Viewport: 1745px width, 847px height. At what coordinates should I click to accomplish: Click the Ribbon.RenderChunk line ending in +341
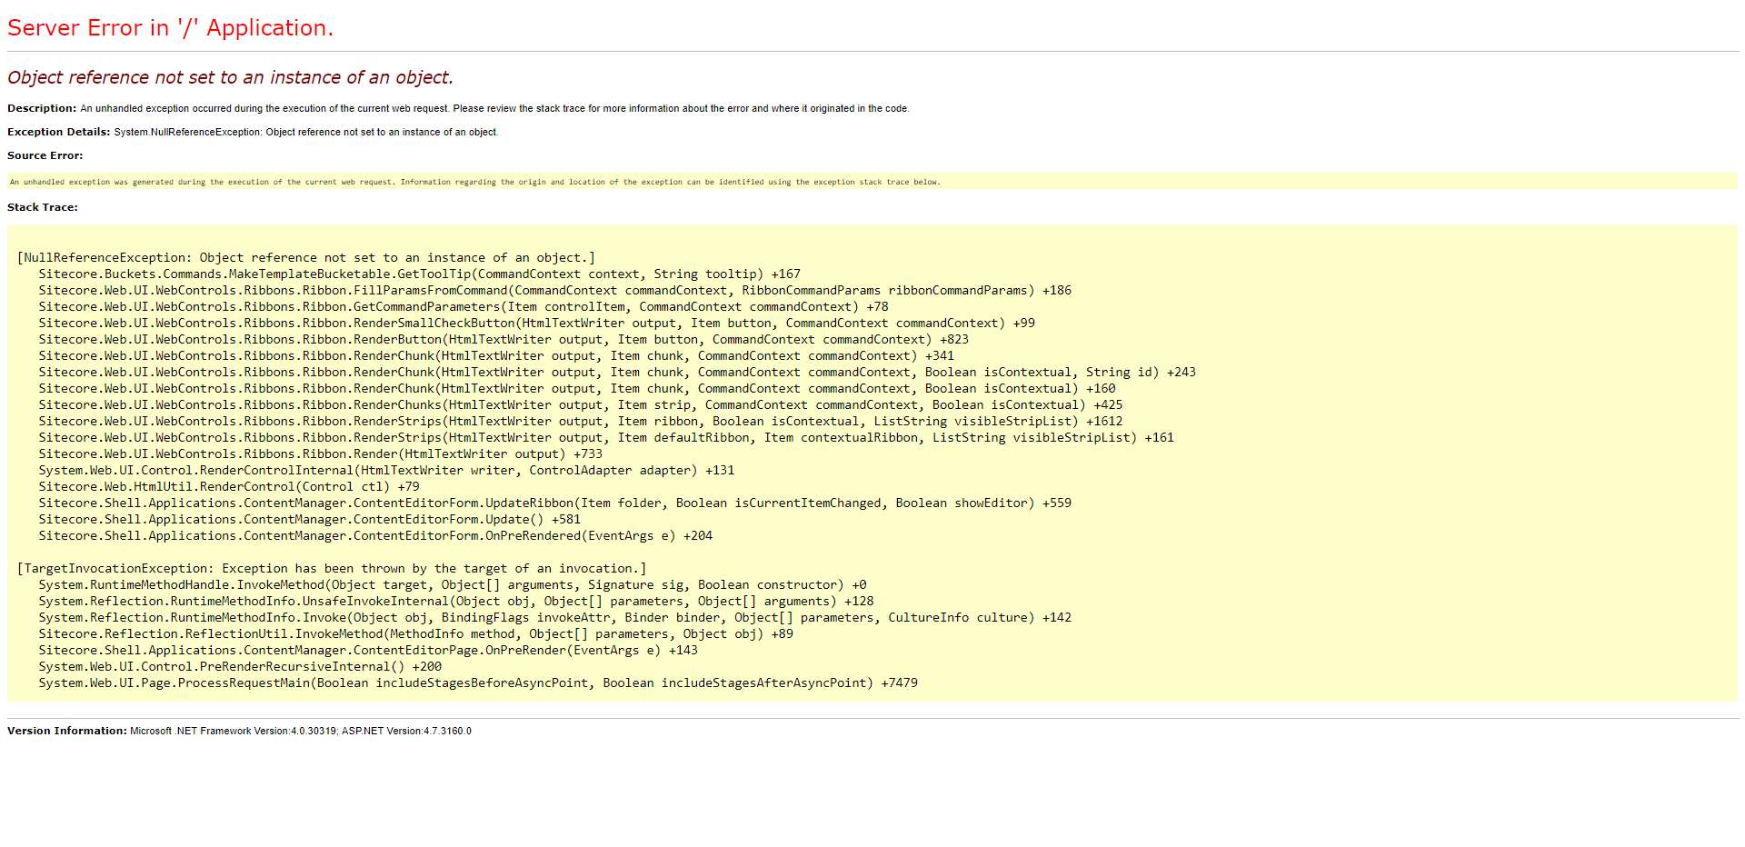496,356
